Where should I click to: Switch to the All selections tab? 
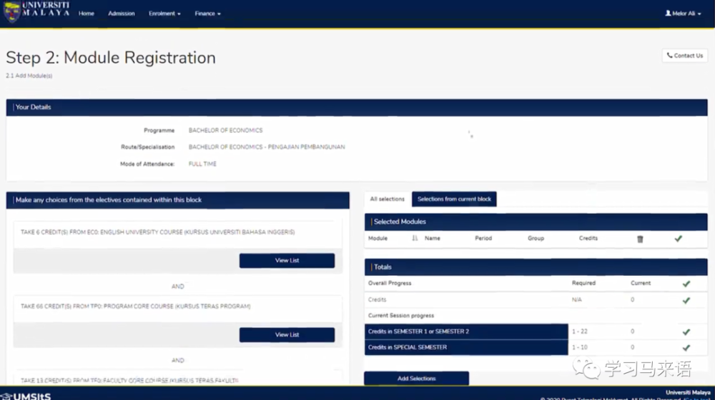[388, 199]
